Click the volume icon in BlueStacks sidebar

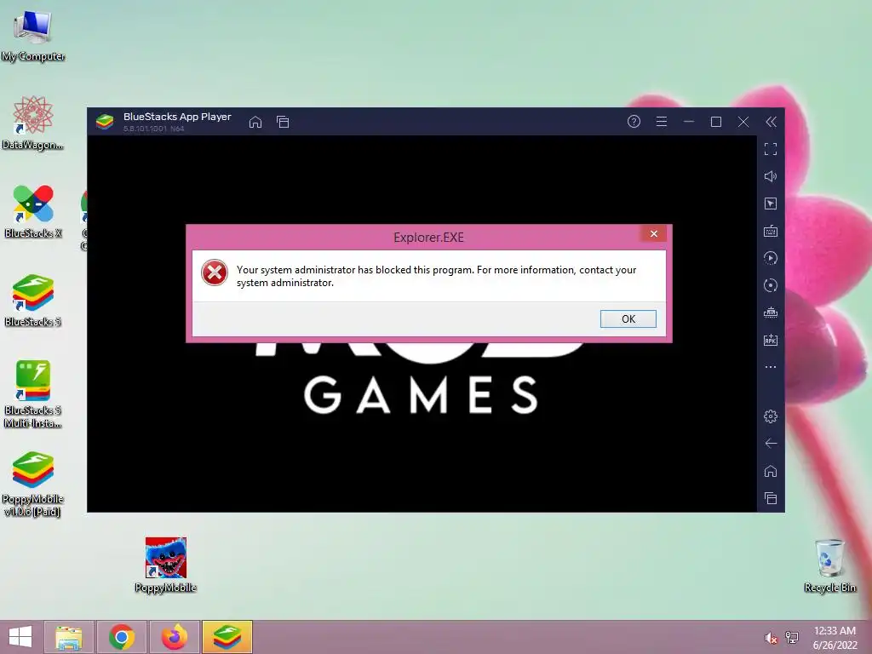[770, 176]
